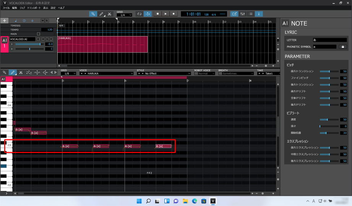Toggle the inspector info panel icon

click(259, 14)
